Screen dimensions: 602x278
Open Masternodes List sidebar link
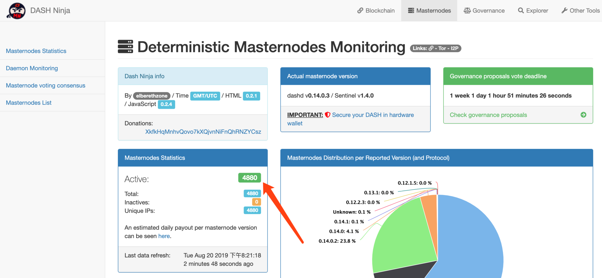pyautogui.click(x=29, y=102)
